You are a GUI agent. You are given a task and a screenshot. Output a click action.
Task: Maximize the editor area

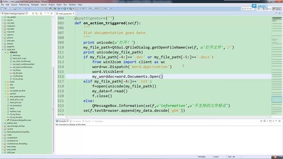[x=279, y=13]
